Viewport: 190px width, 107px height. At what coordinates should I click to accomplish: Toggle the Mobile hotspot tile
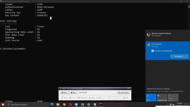173,97
